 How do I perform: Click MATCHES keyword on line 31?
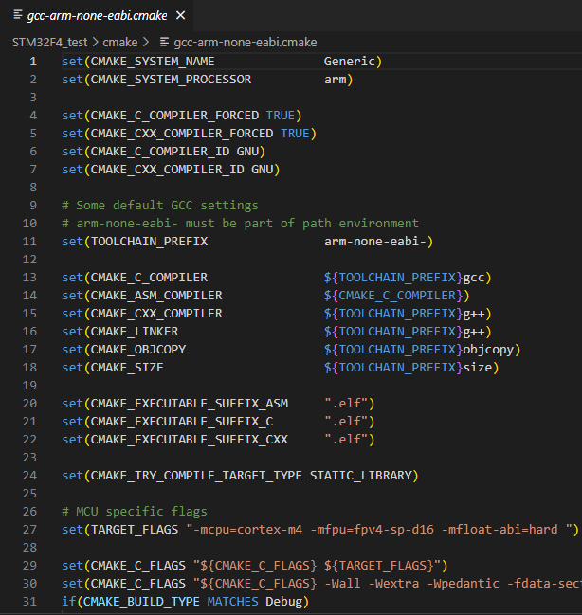point(233,602)
